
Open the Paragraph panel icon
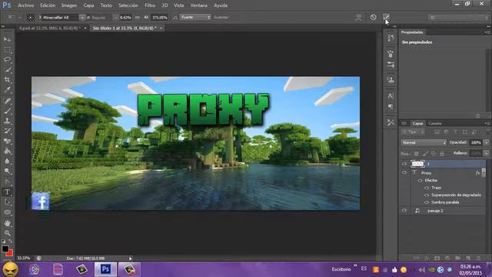[391, 107]
